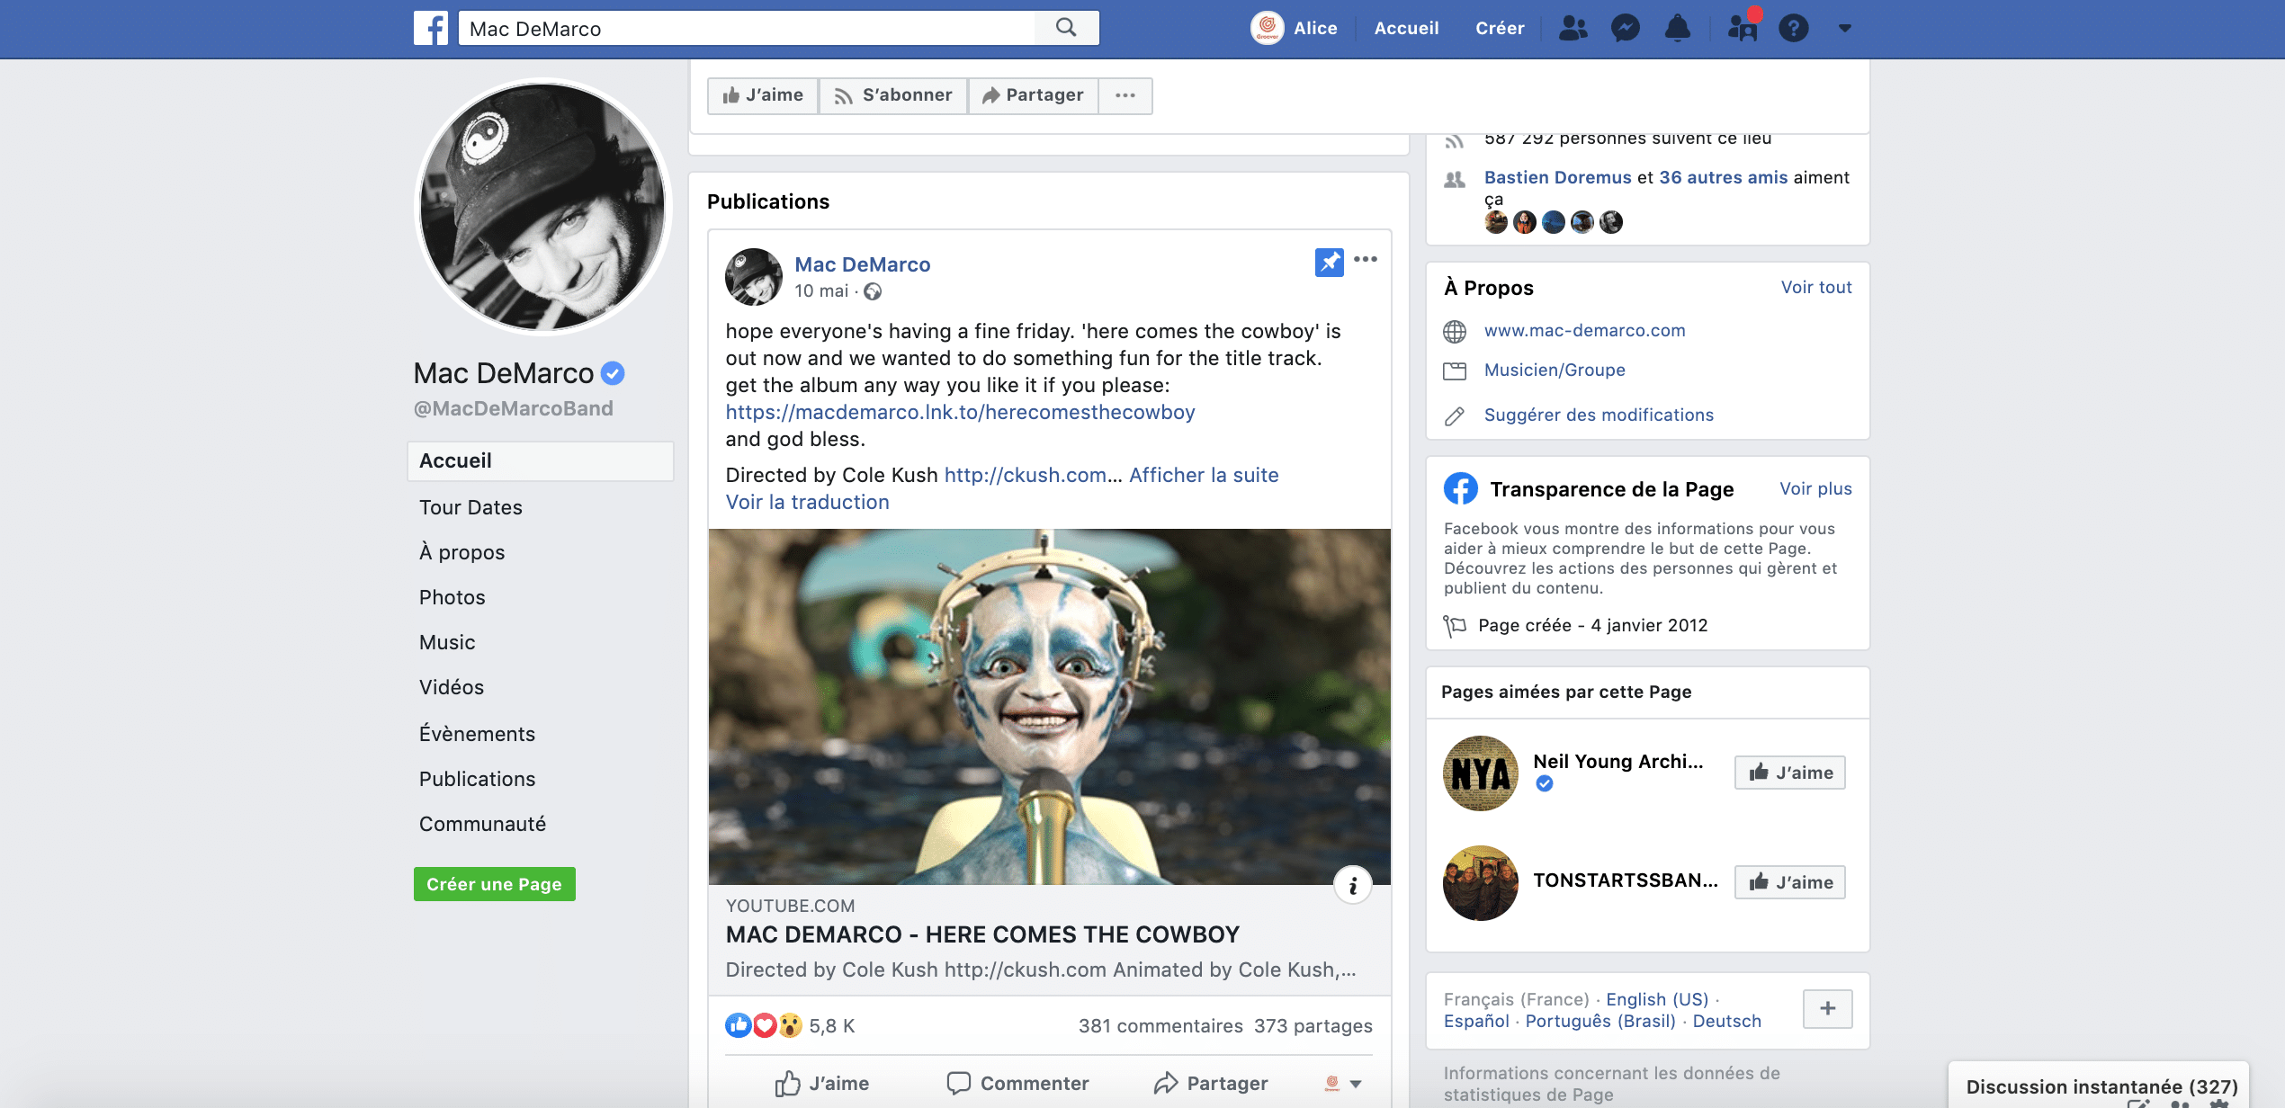Open the Messenger icon in the top bar
This screenshot has height=1108, width=2285.
1625,28
